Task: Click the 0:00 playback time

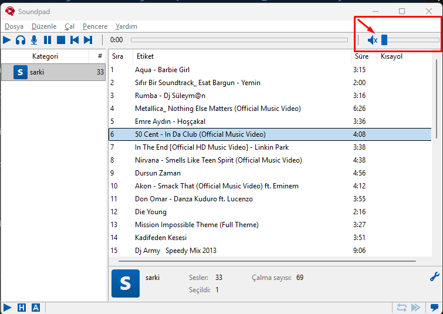Action: coord(116,40)
